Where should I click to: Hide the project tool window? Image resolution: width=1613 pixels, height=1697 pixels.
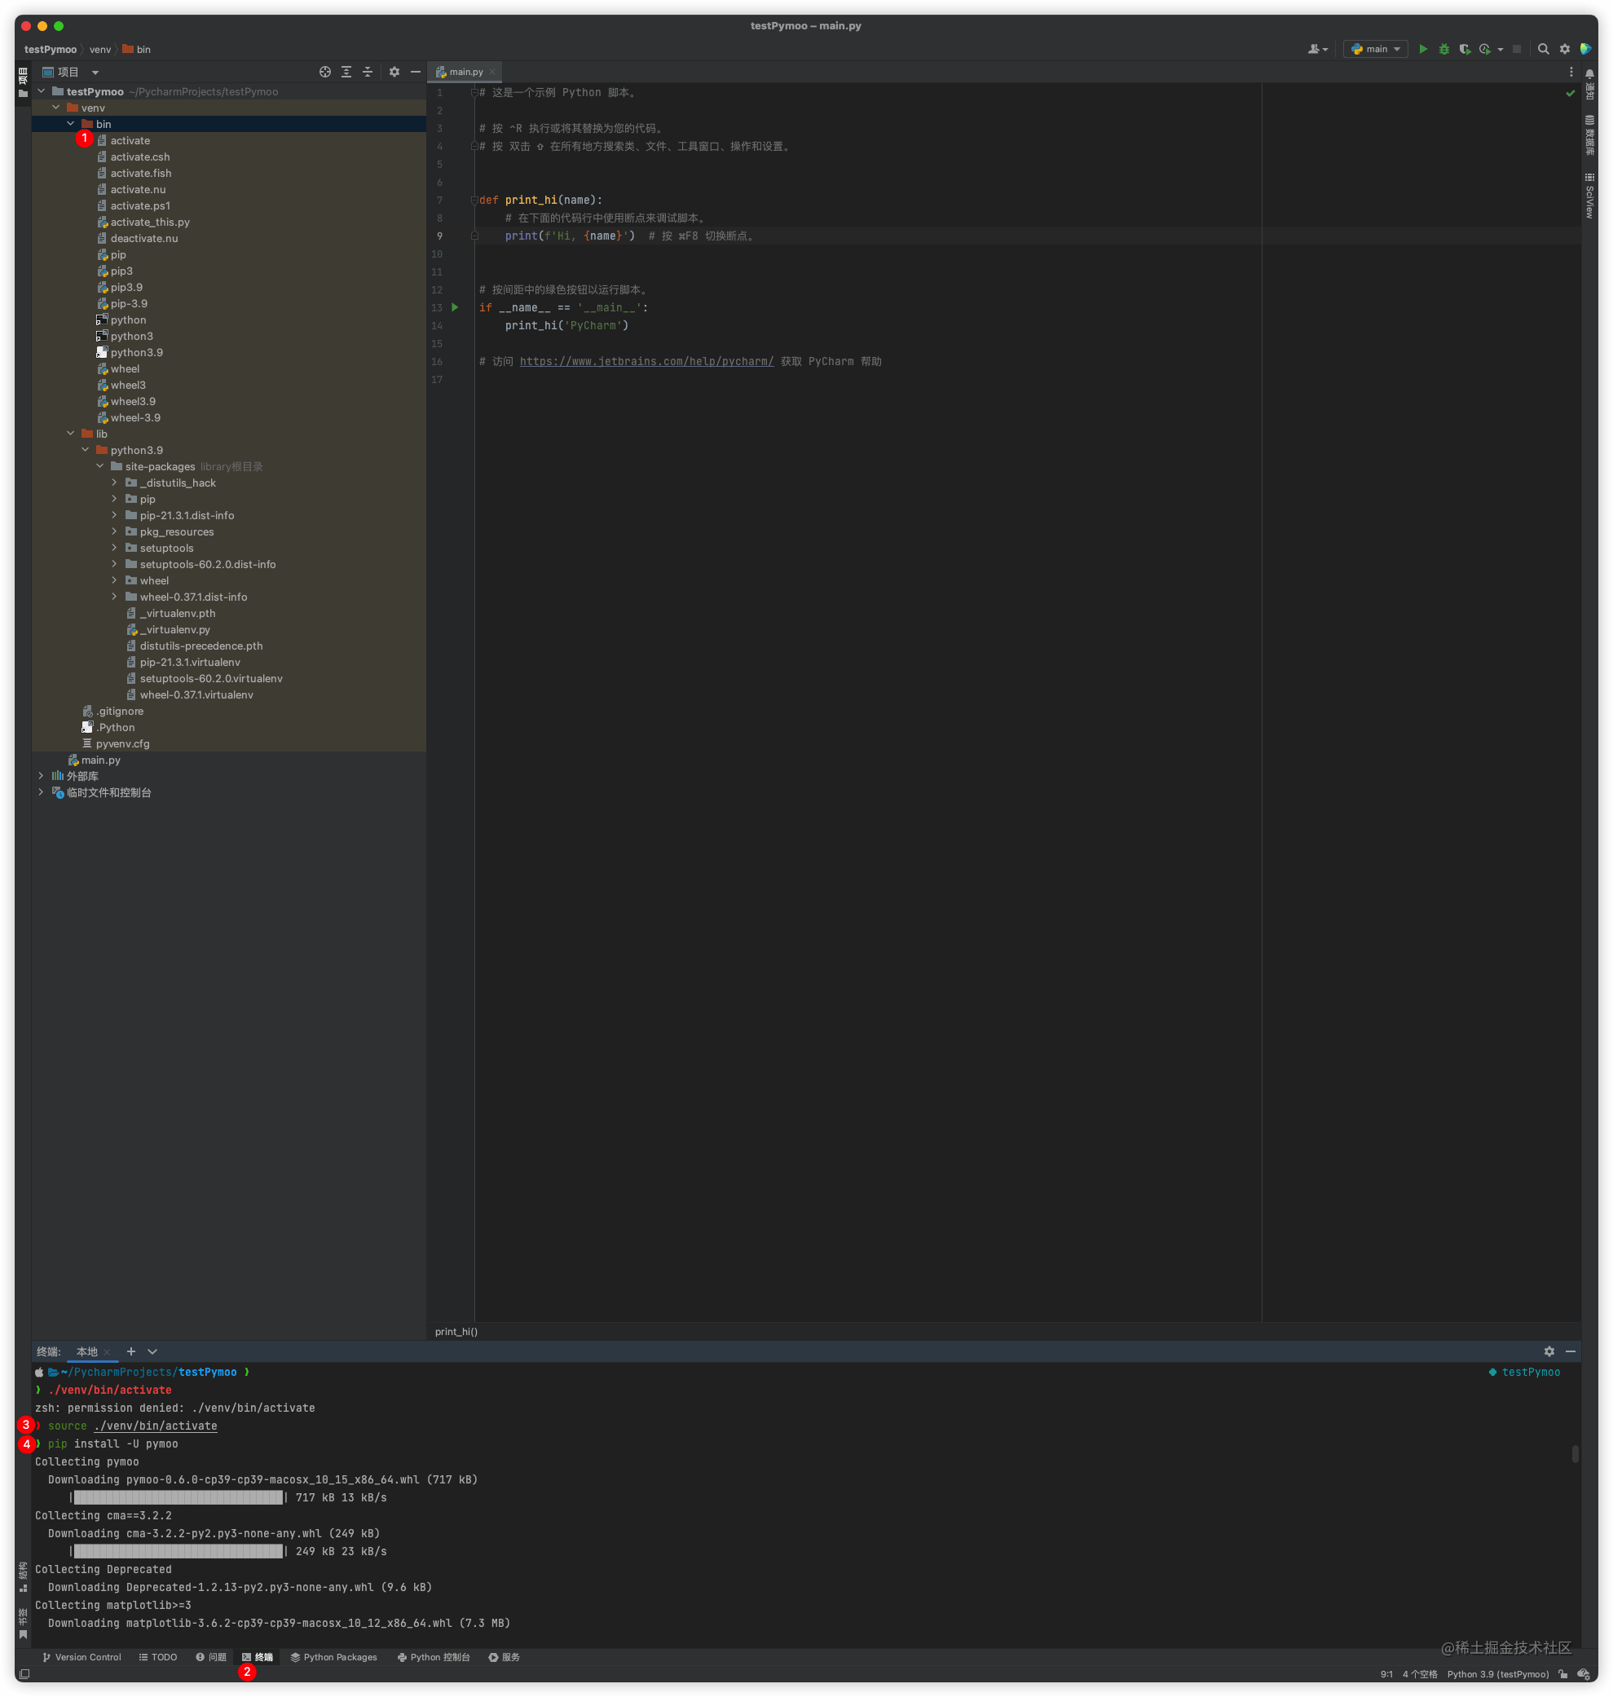tap(416, 73)
